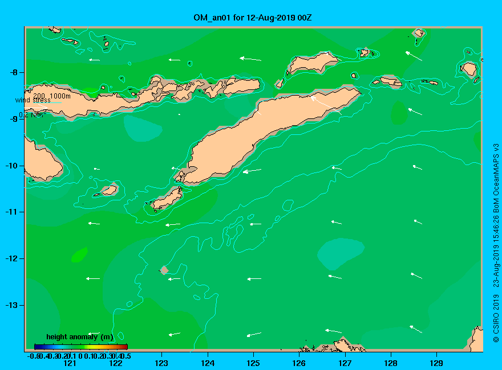Click the longitude label '126'

(299, 363)
